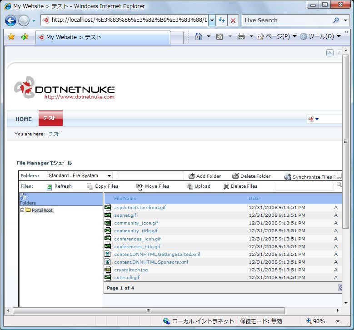This screenshot has width=354, height=330.
Task: Click the Home icon in command bar
Action: click(199, 36)
